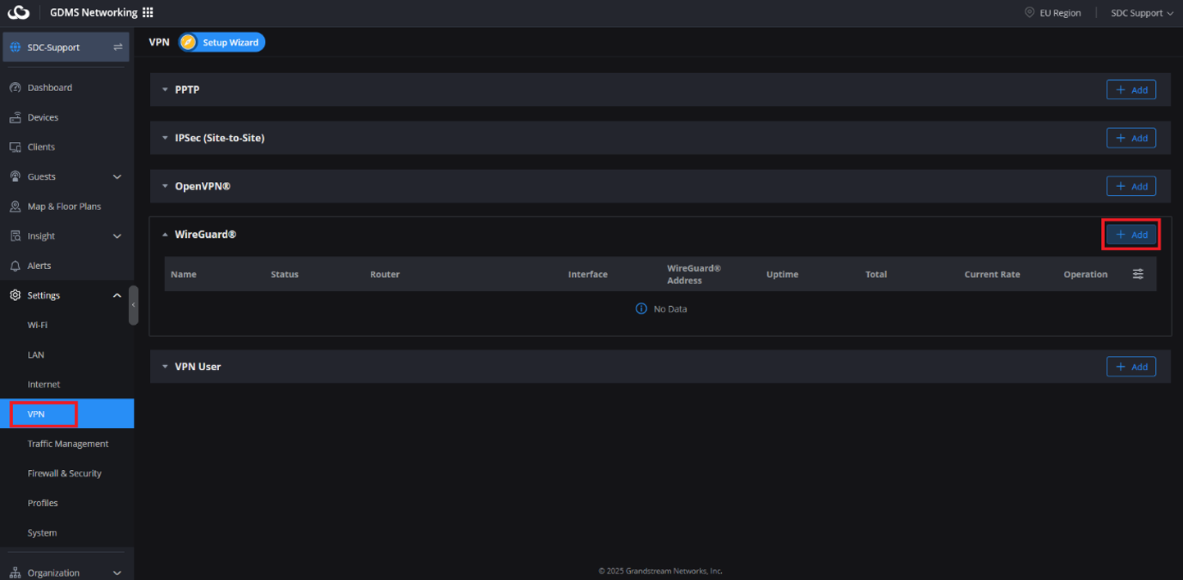Click the Setup Wizard compass icon

pyautogui.click(x=189, y=42)
